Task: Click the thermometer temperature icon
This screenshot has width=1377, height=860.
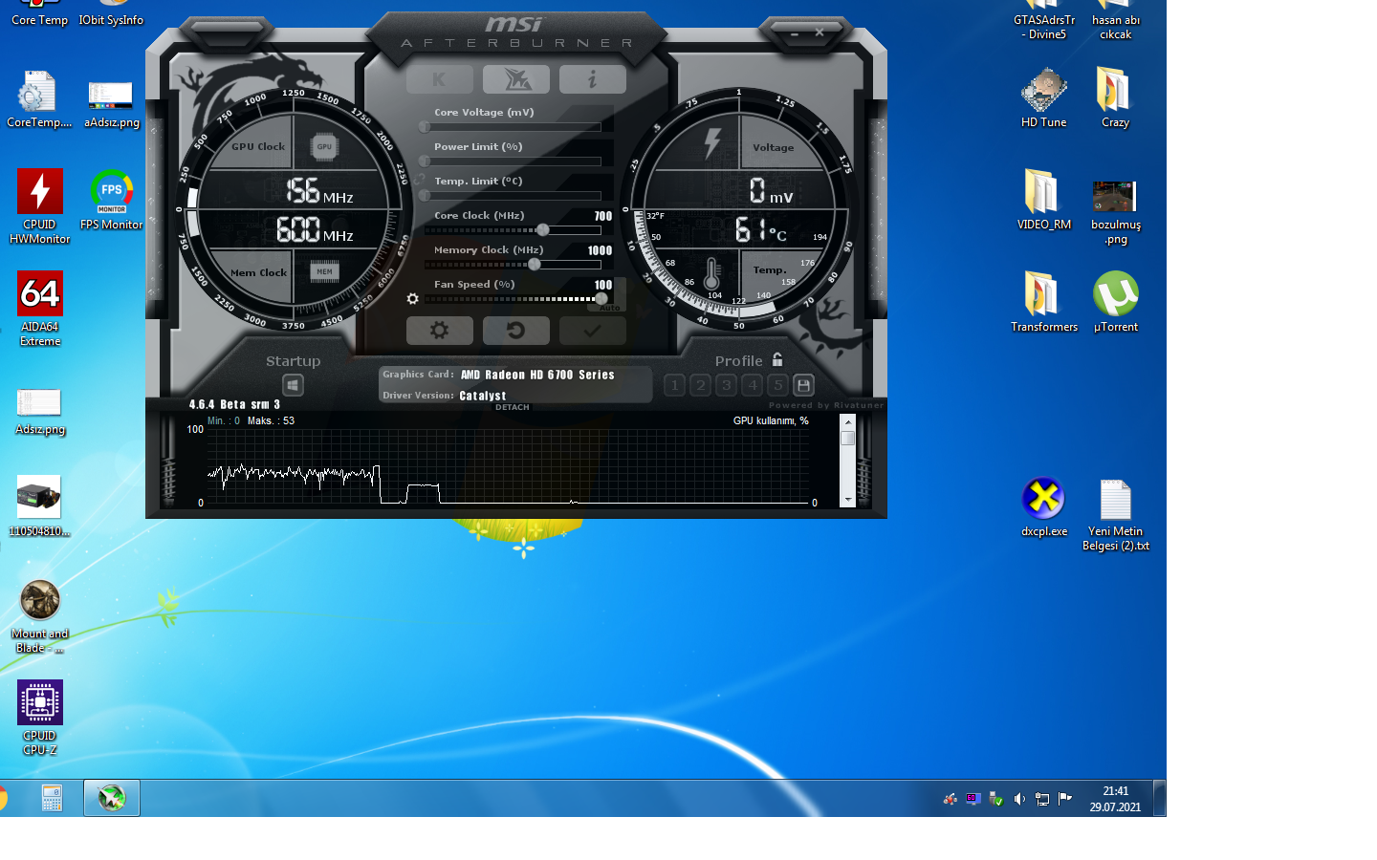Action: pyautogui.click(x=711, y=274)
